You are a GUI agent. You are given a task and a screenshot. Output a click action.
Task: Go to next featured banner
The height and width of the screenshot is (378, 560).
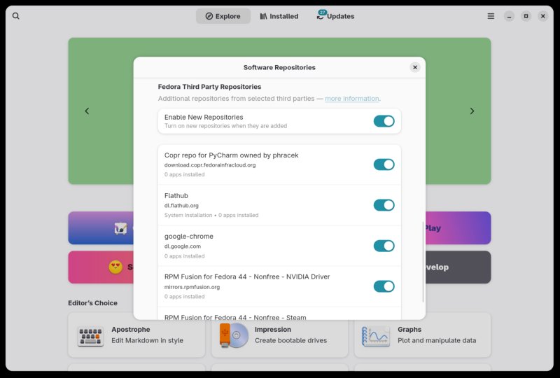(x=472, y=111)
